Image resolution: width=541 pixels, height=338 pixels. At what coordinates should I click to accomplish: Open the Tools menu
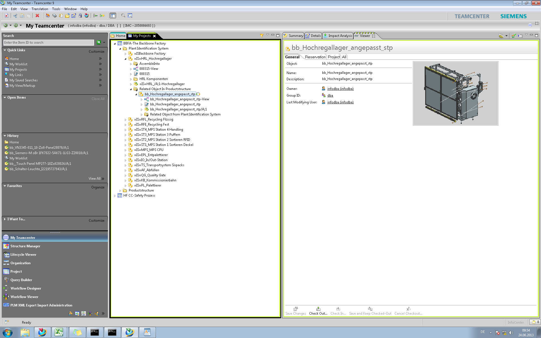coord(56,9)
